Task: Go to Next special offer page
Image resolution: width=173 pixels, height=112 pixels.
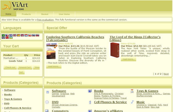Action: click(166, 74)
